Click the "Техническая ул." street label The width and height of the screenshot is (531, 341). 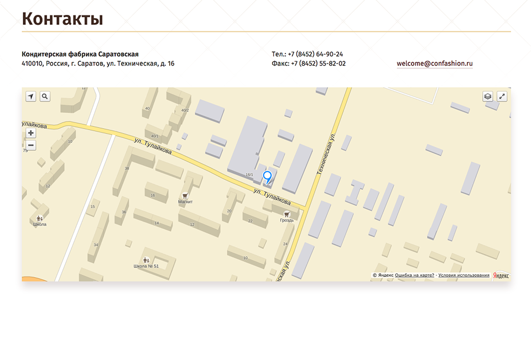coord(326,154)
